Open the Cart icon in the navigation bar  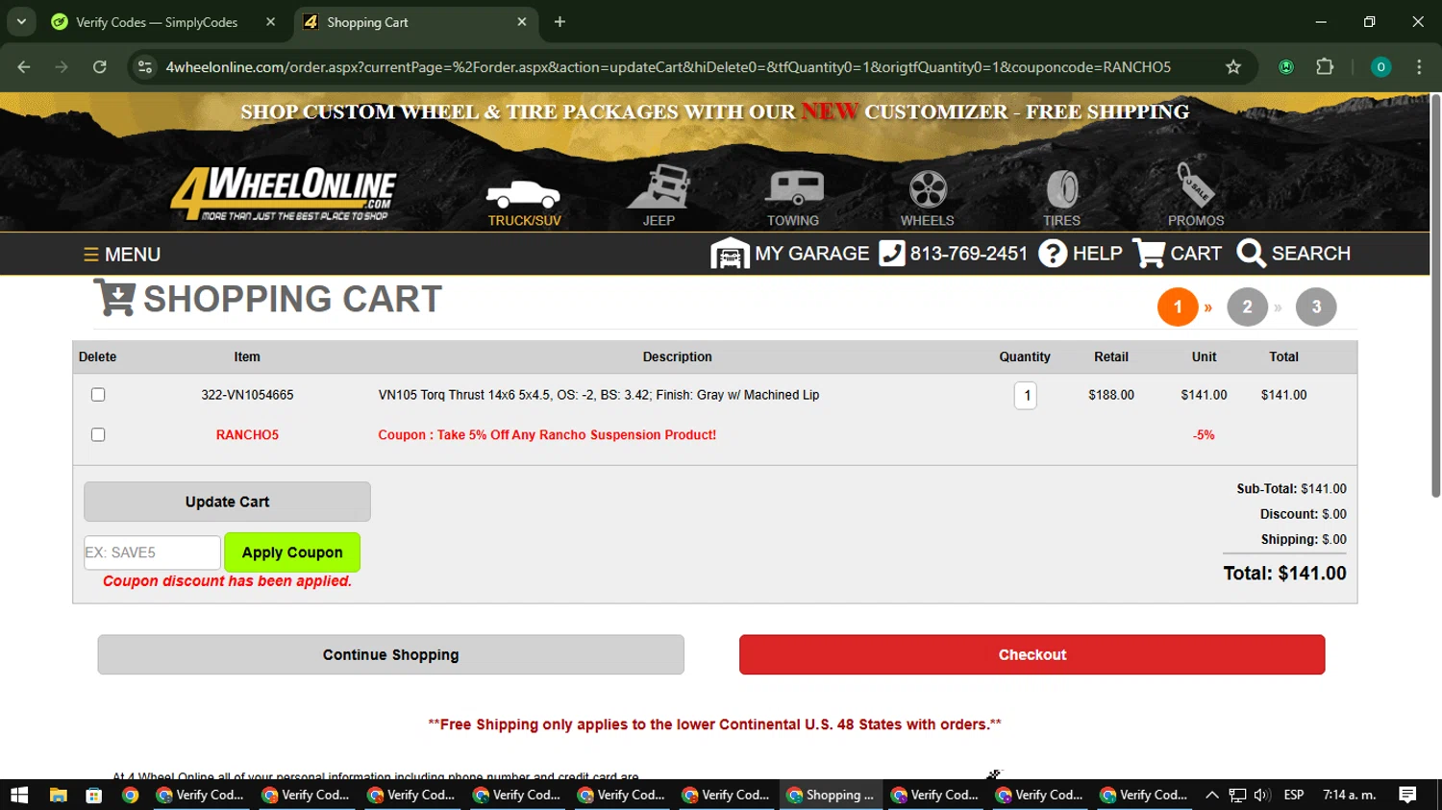click(1149, 254)
